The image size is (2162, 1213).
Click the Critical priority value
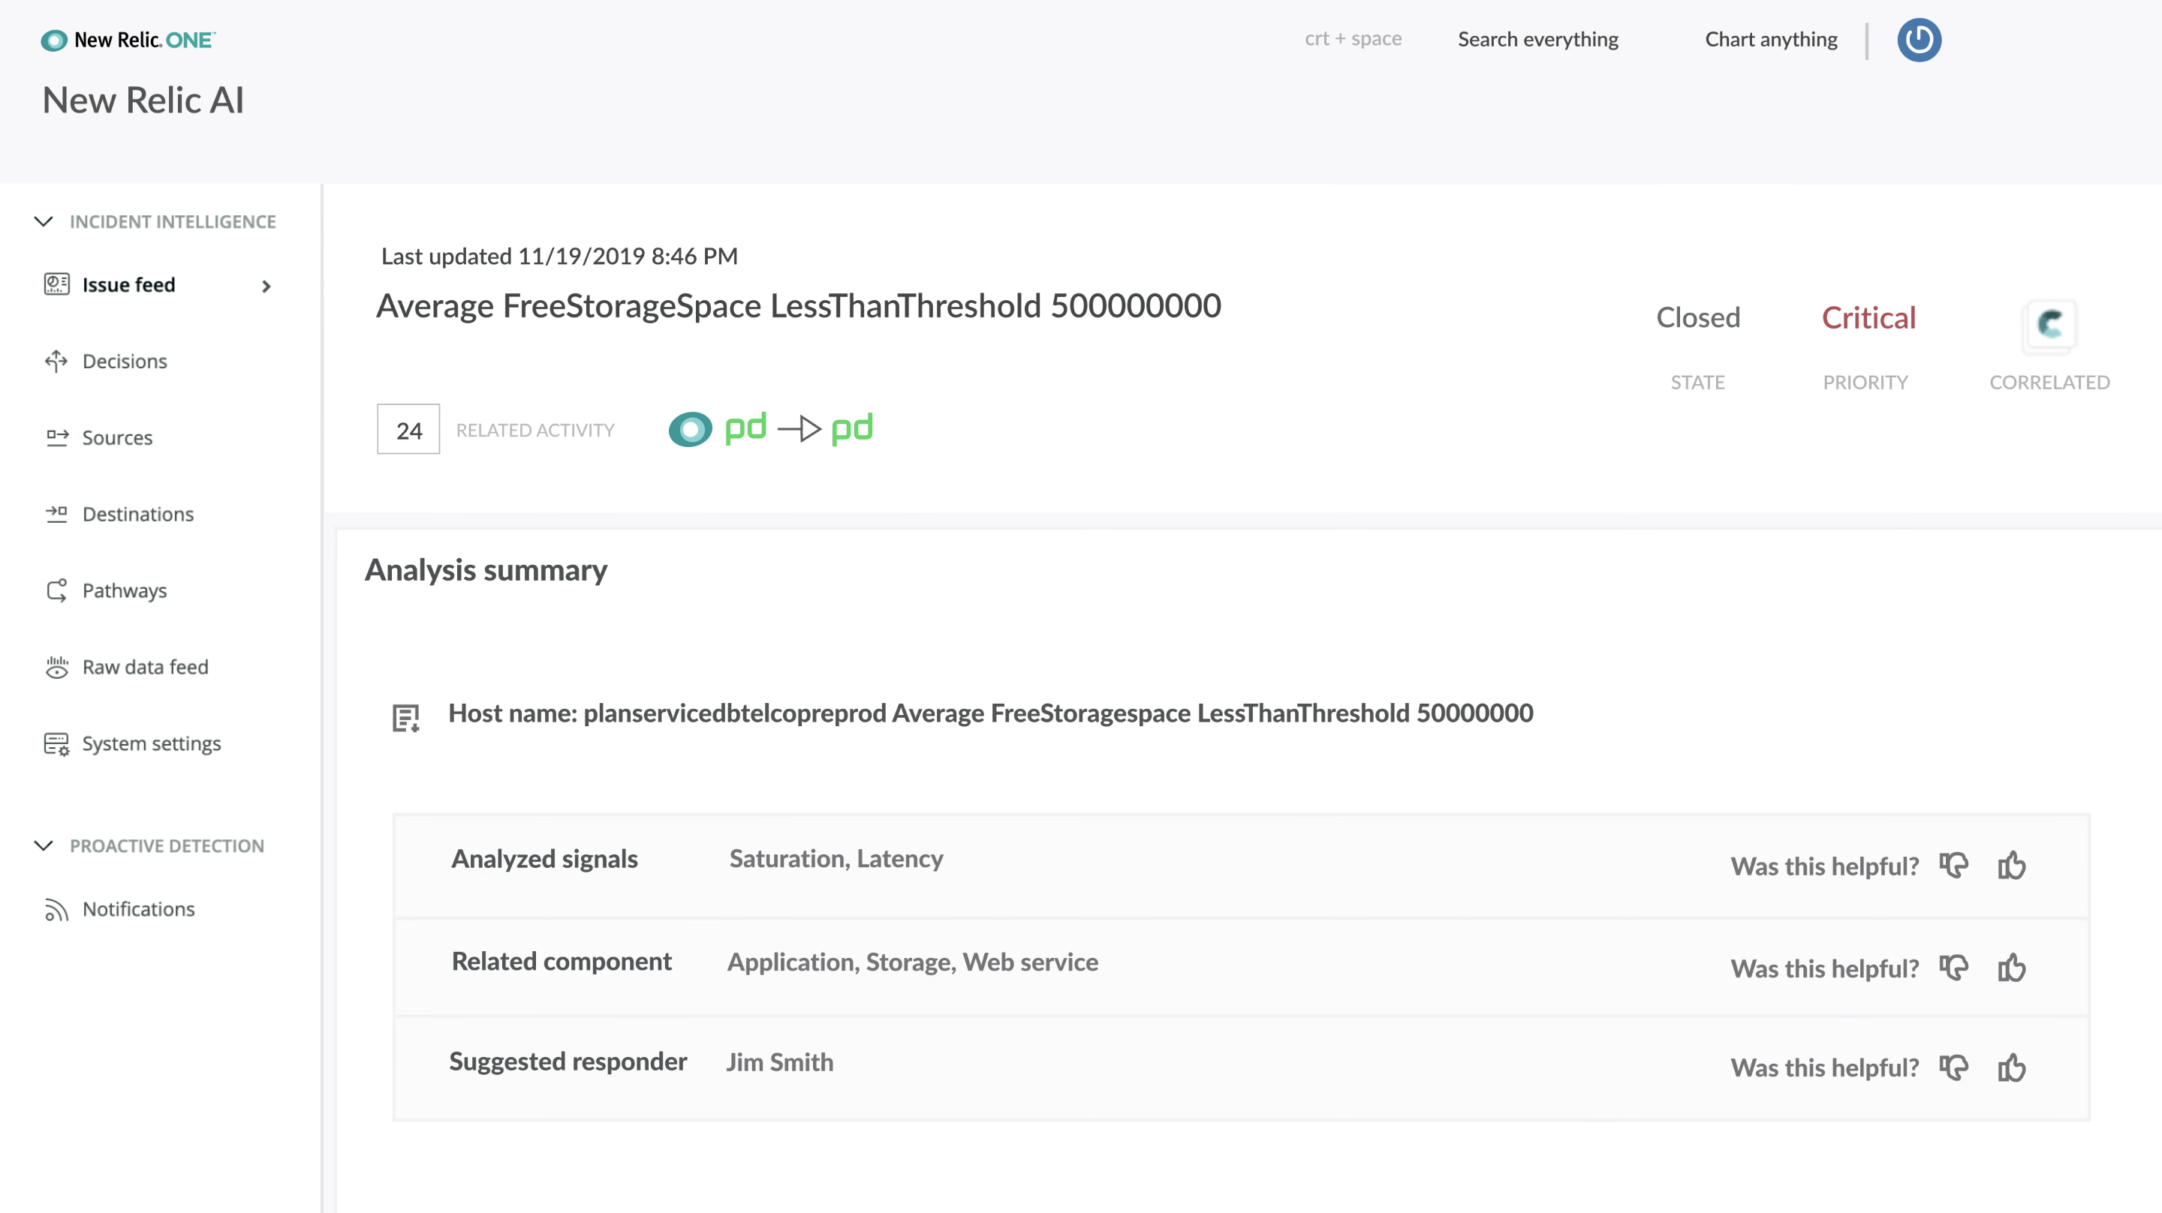(1868, 317)
